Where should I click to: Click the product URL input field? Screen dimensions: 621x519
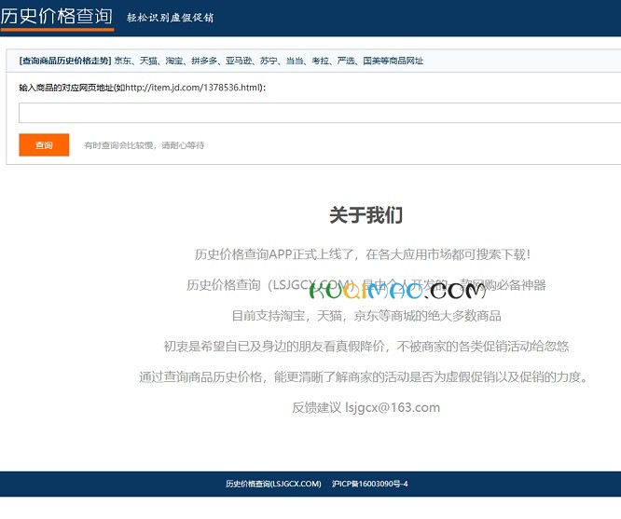click(320, 113)
